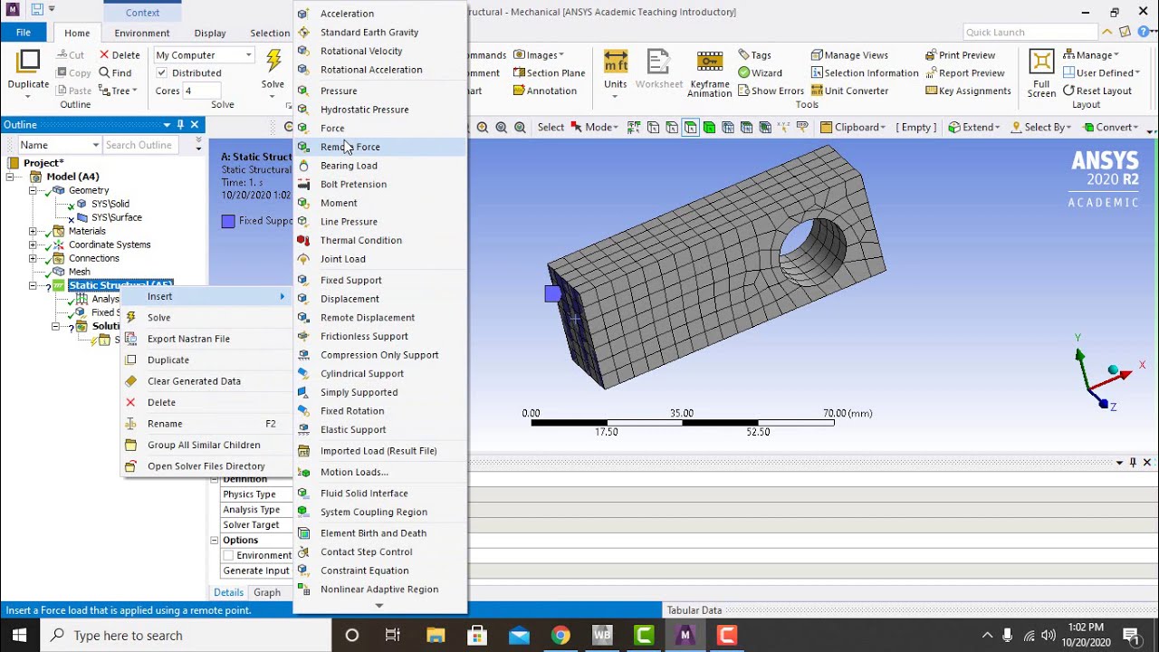Open the Convert dropdown
Screen dimensions: 1159x652
1112,128
